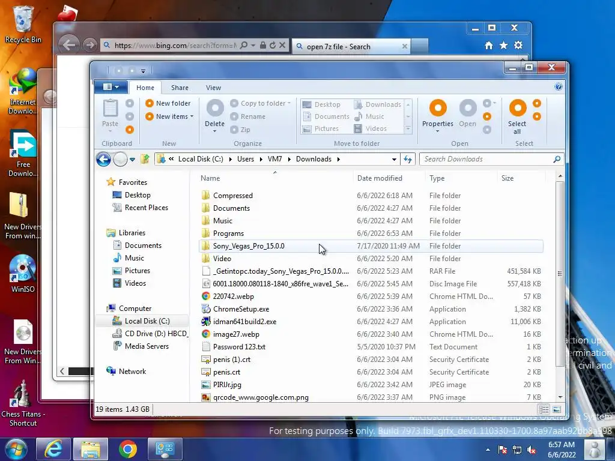Click Users in the address breadcrumb
Image resolution: width=615 pixels, height=461 pixels.
pos(246,159)
